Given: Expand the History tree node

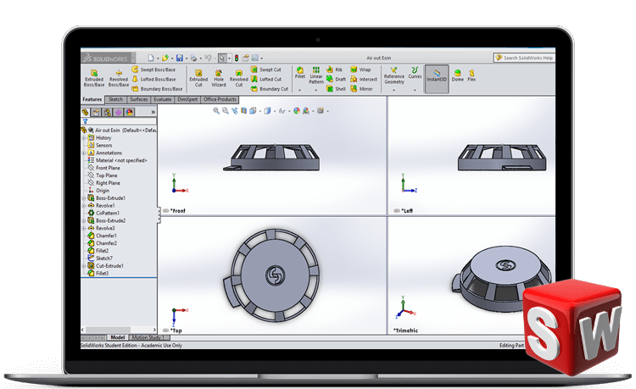Looking at the screenshot, I should click(x=84, y=138).
